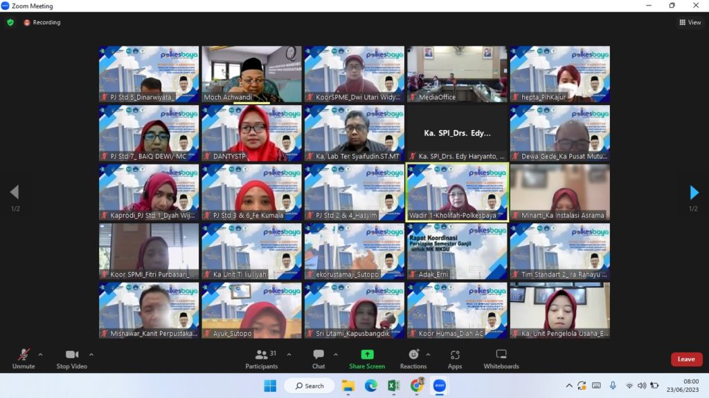Select Sri Utami_Kapusbangdik tile

(x=354, y=310)
